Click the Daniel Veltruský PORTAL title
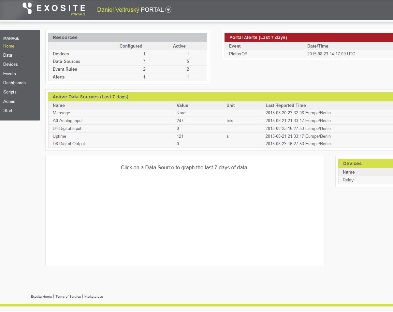Image resolution: width=393 pixels, height=312 pixels. pyautogui.click(x=130, y=10)
